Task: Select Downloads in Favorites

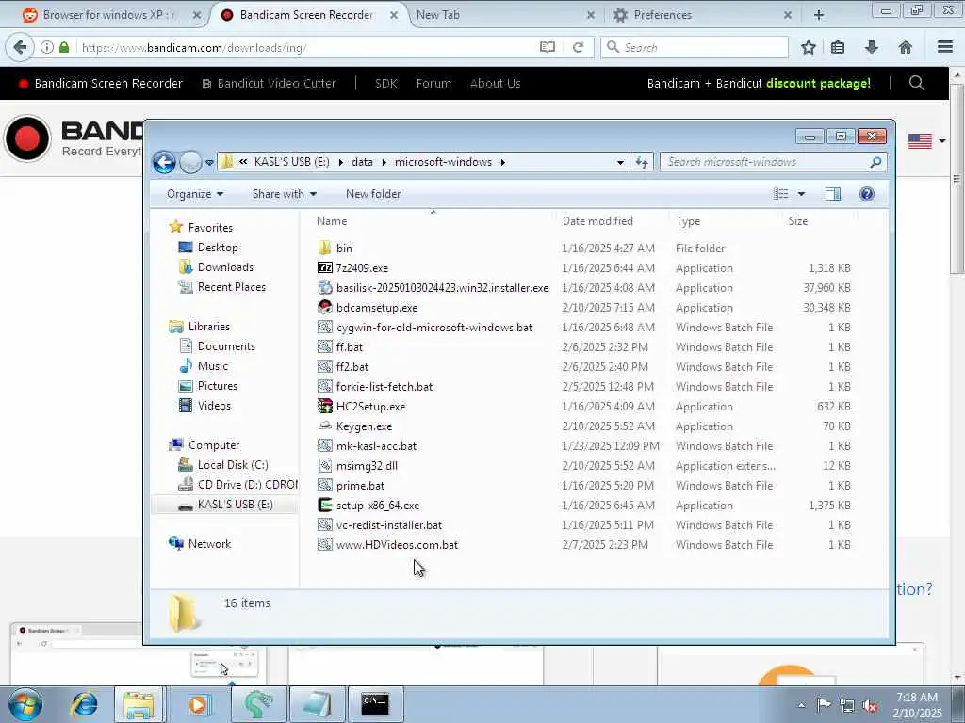Action: [x=225, y=267]
